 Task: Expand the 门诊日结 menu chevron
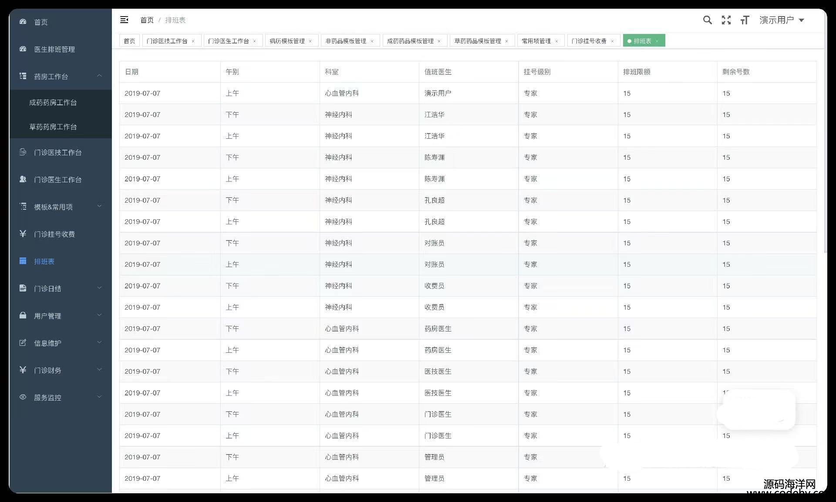[99, 288]
